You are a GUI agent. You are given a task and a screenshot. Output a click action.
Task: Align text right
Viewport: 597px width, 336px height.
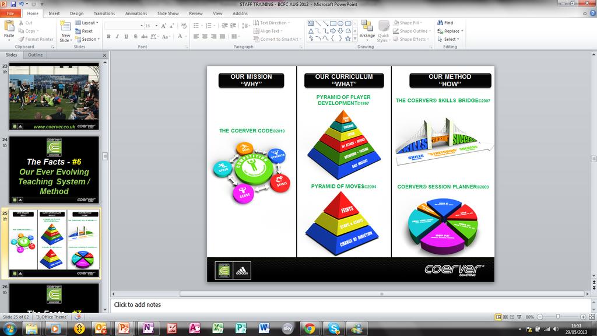pos(213,37)
